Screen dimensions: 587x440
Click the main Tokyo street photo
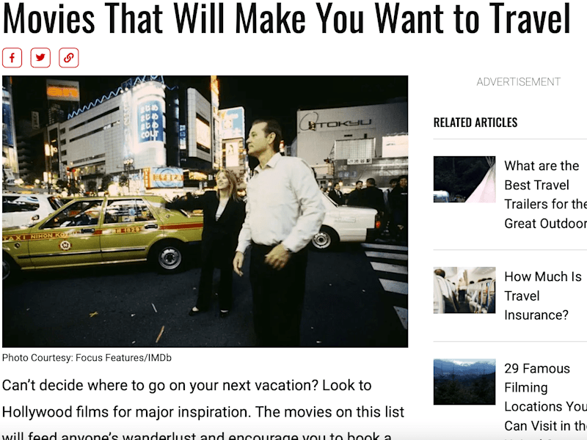(205, 211)
